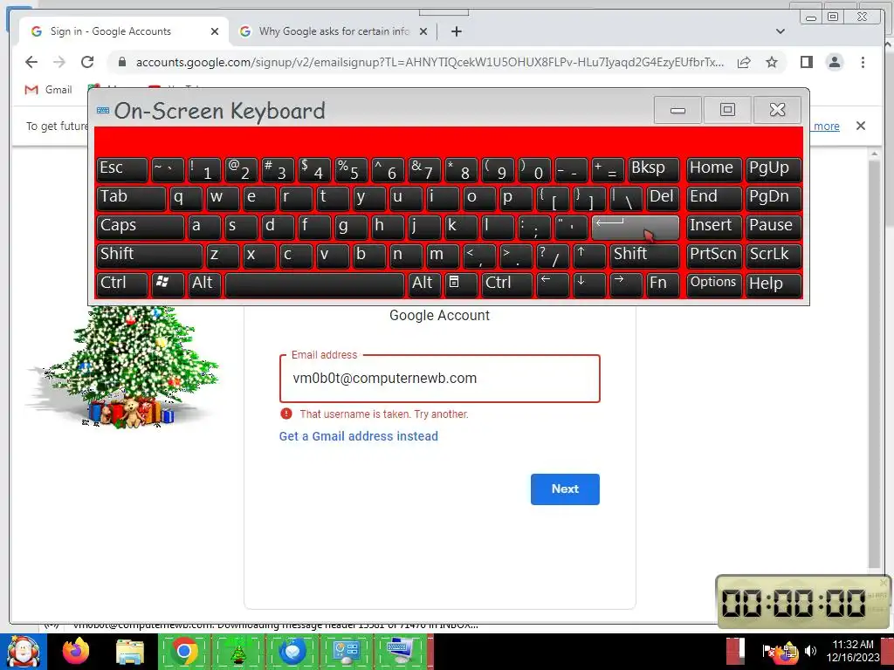Tap the Bksp key on On-Screen Keyboard
Image resolution: width=894 pixels, height=670 pixels.
[655, 168]
